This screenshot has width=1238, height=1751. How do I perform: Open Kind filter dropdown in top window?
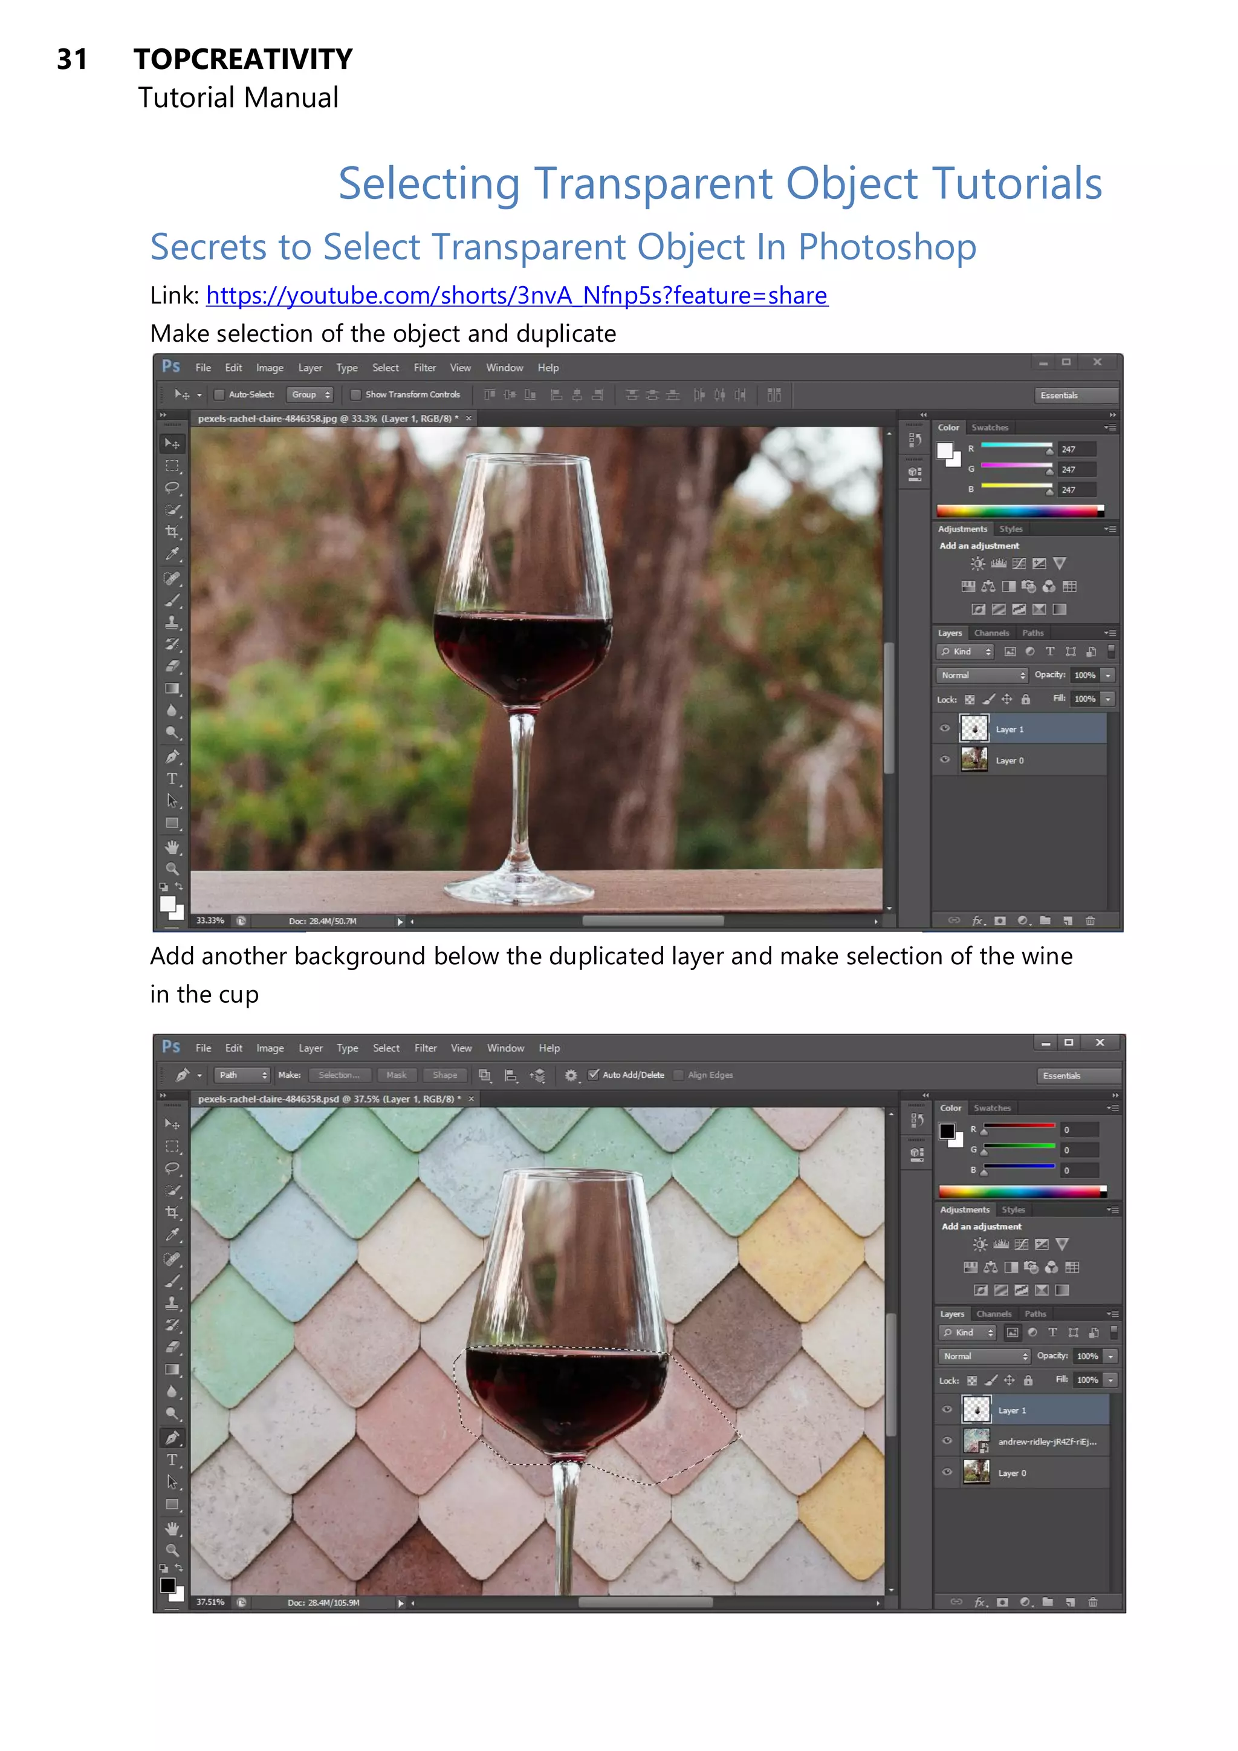[965, 651]
